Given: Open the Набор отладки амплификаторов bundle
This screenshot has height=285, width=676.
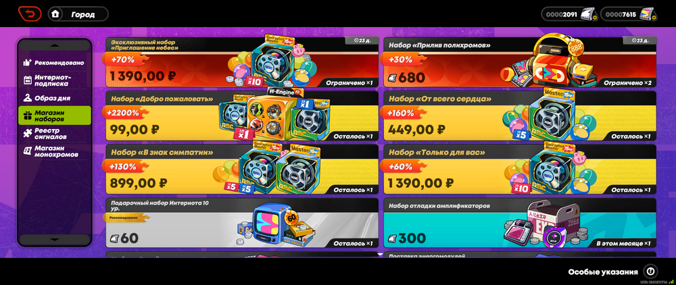Looking at the screenshot, I should 520,223.
